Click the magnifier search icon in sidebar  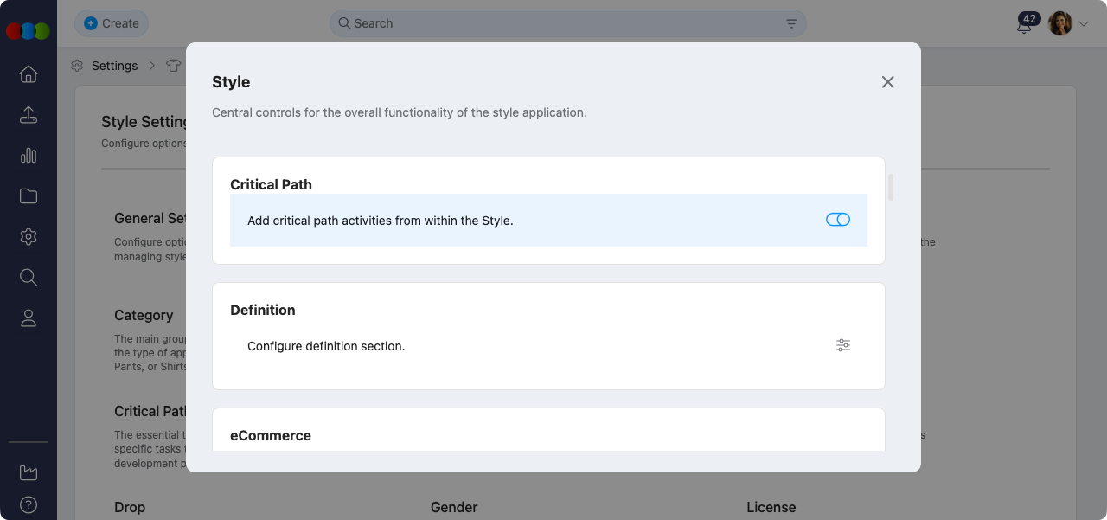pyautogui.click(x=29, y=278)
